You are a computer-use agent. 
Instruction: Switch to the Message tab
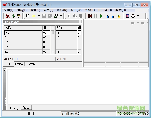(x=14, y=108)
